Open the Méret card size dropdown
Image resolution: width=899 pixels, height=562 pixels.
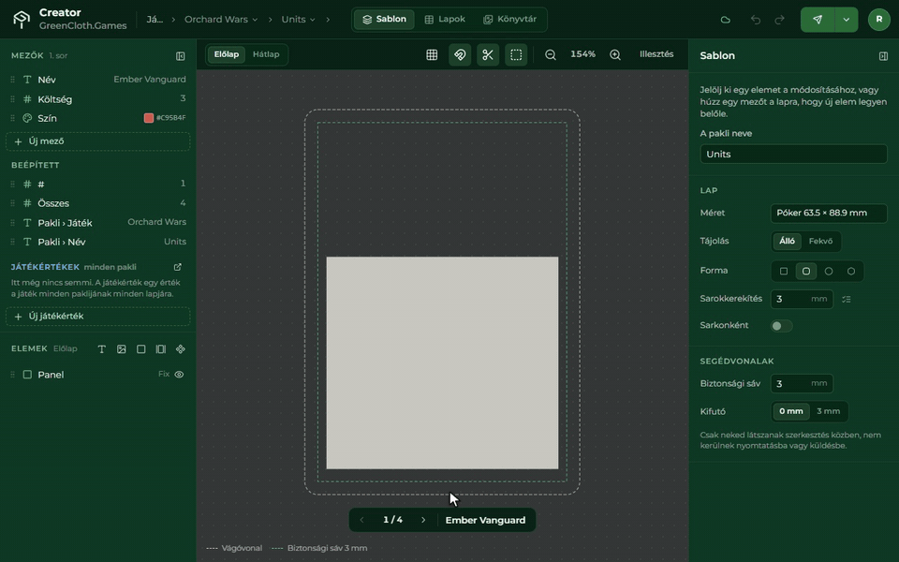click(829, 213)
